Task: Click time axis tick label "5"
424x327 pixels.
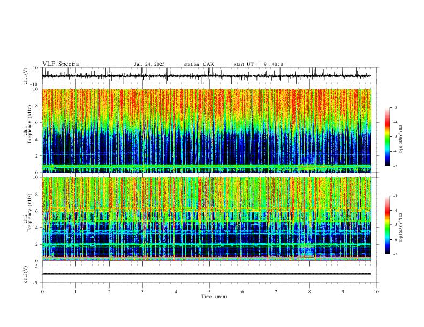Action: [x=209, y=292]
